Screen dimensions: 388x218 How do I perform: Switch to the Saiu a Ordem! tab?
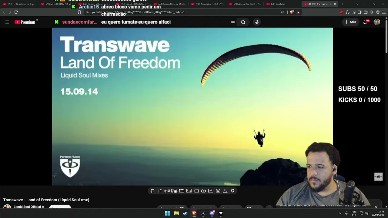pyautogui.click(x=170, y=4)
